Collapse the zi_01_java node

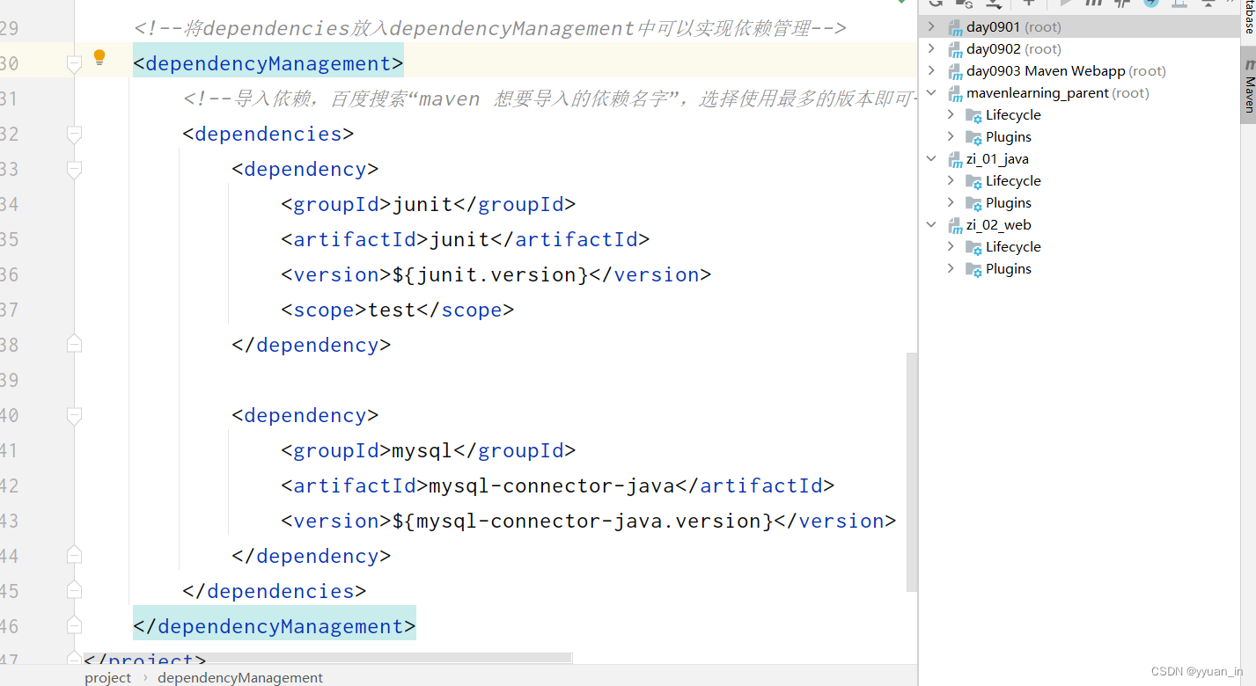pos(932,159)
